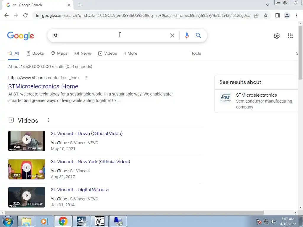The image size is (303, 227).
Task: Open St. Vincent - Down (Official Video) link
Action: 87,133
